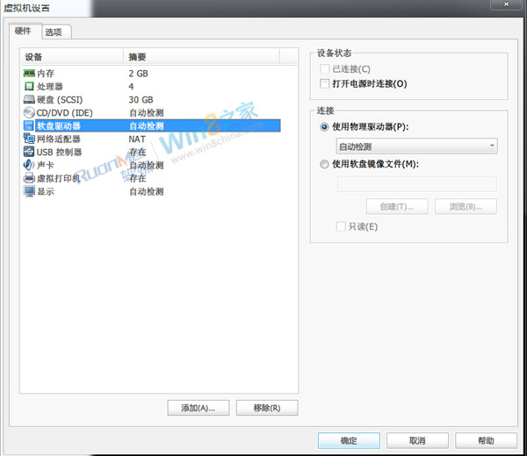Click the floppy image file path field
The height and width of the screenshot is (456, 527).
(x=416, y=184)
